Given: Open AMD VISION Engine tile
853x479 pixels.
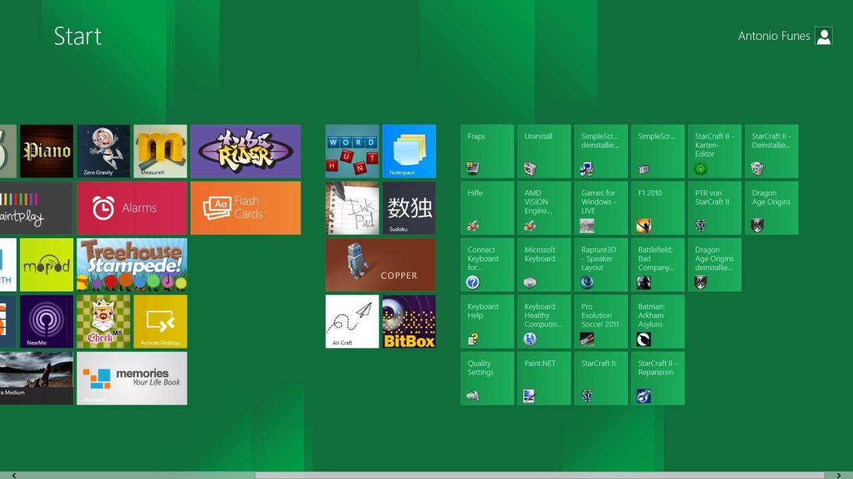Looking at the screenshot, I should click(544, 208).
